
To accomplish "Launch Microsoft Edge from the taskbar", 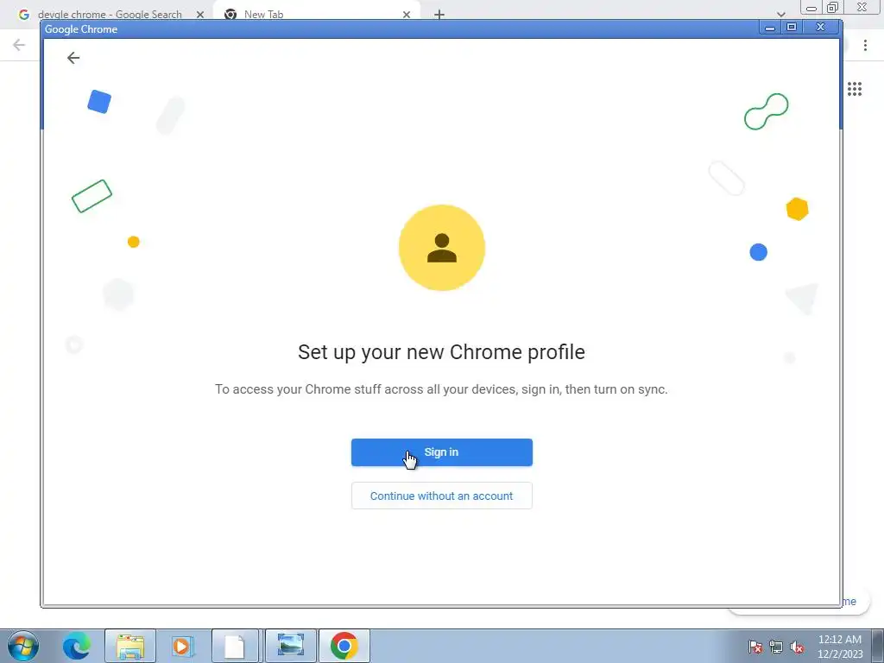I will tap(77, 646).
